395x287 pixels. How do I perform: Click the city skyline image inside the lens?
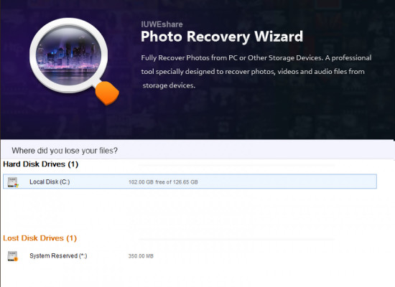point(68,56)
